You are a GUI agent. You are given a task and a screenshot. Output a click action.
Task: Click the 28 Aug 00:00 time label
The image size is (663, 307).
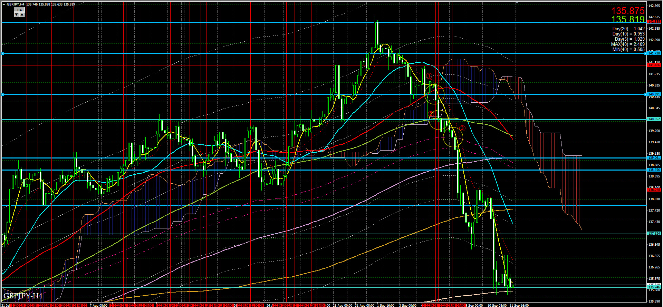pyautogui.click(x=343, y=305)
